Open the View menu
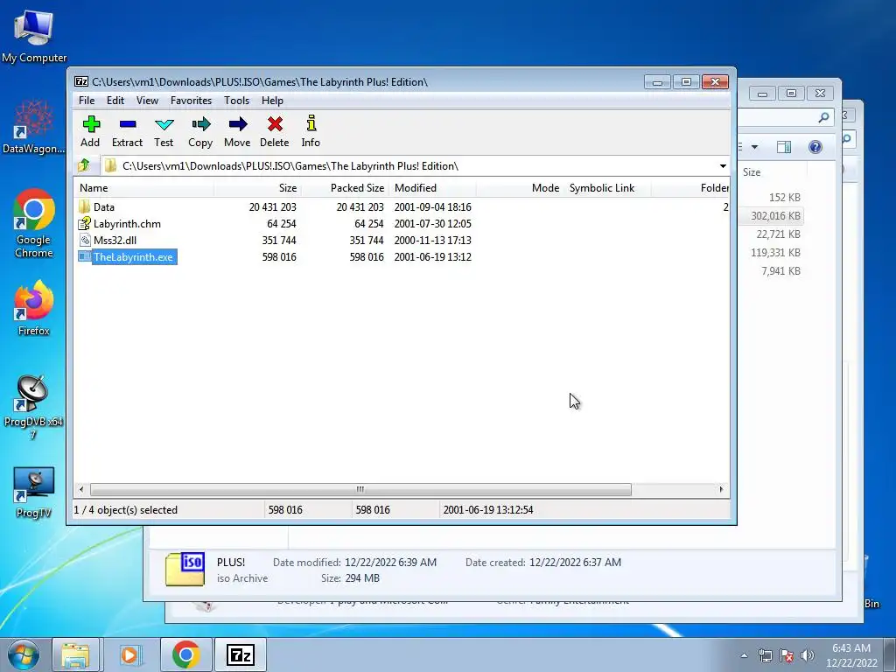This screenshot has width=896, height=672. [x=147, y=101]
